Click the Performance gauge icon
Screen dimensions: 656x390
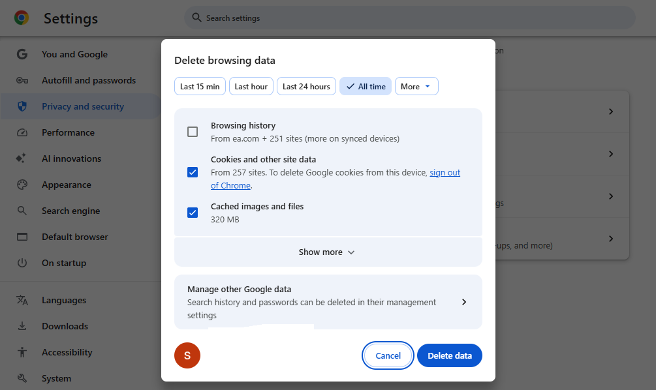click(22, 132)
